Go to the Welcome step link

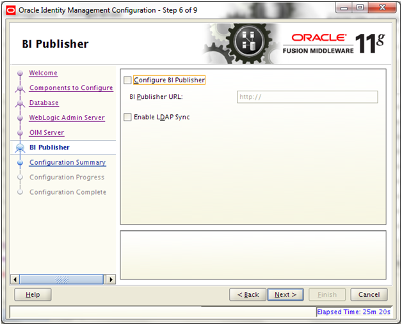click(x=43, y=73)
